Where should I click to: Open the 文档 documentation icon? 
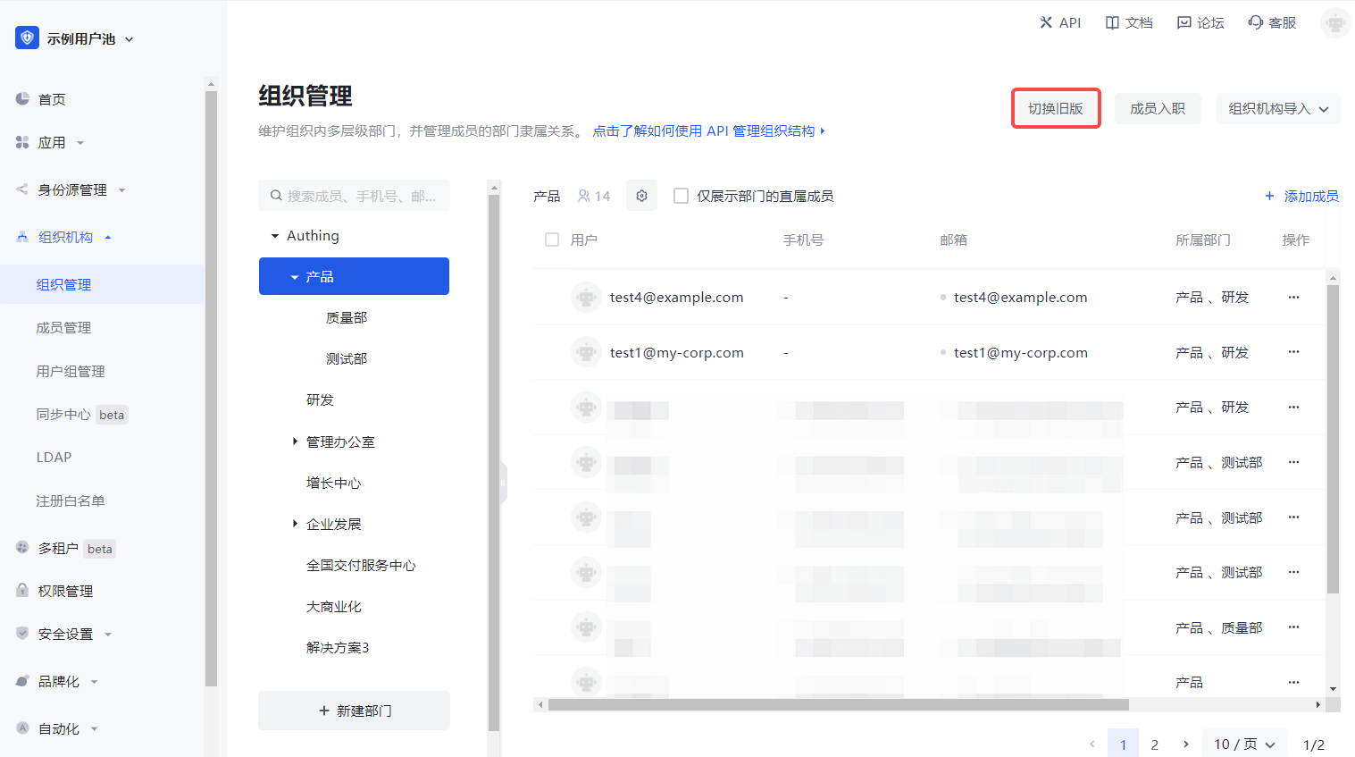point(1112,22)
